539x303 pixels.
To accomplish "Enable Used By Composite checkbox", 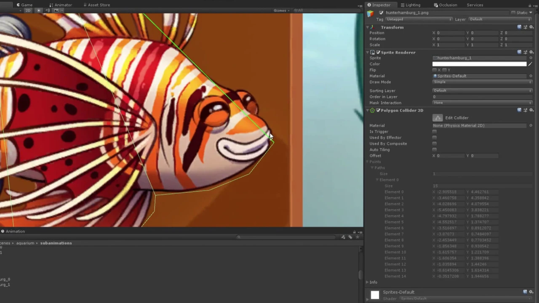I will click(x=435, y=144).
